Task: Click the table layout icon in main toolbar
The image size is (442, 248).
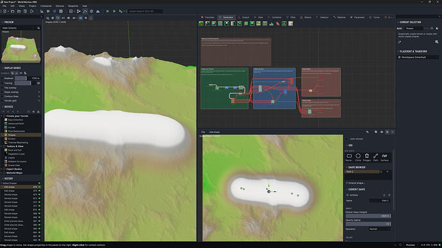Action: [71, 12]
